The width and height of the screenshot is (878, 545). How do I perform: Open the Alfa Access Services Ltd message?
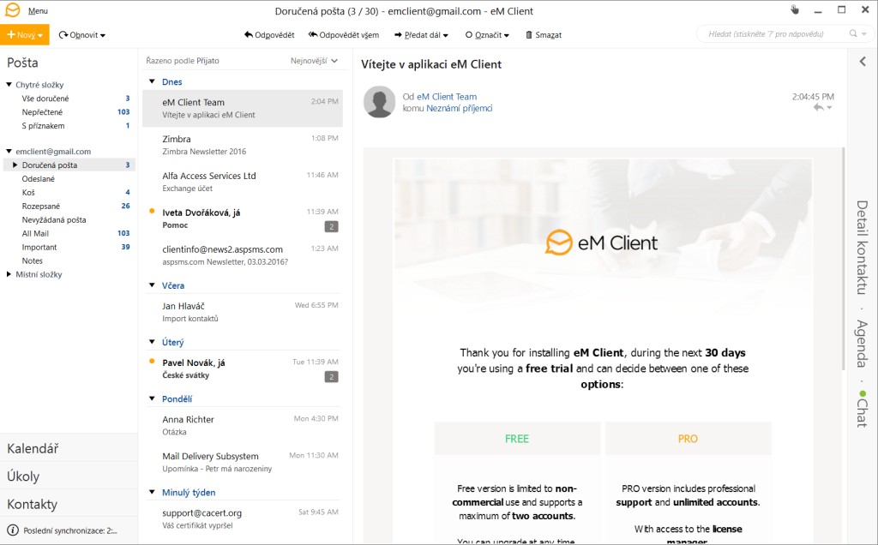pos(243,182)
